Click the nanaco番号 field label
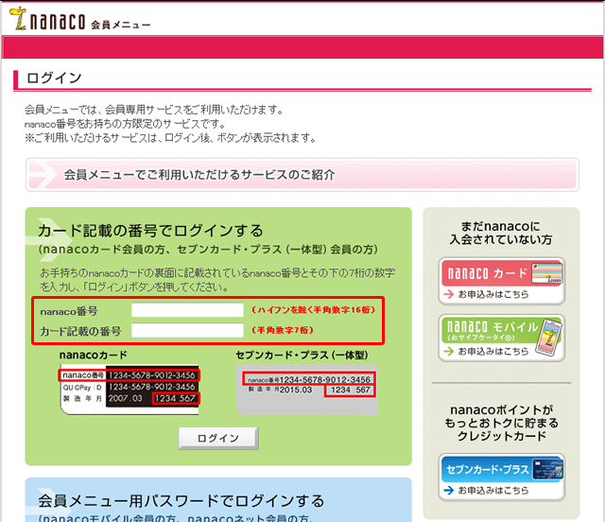 (x=69, y=311)
